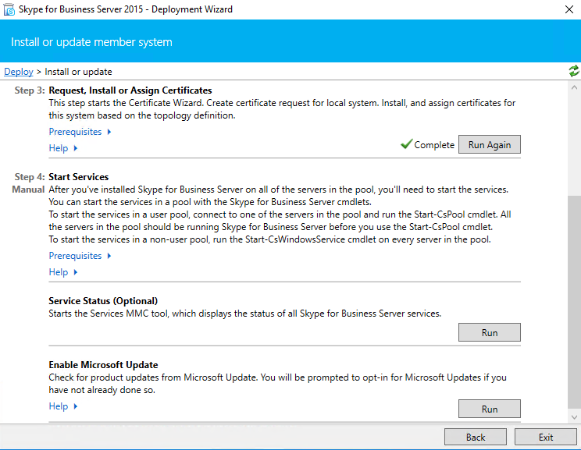Click the scrollbar down arrow
This screenshot has height=450, width=581.
coord(574,417)
